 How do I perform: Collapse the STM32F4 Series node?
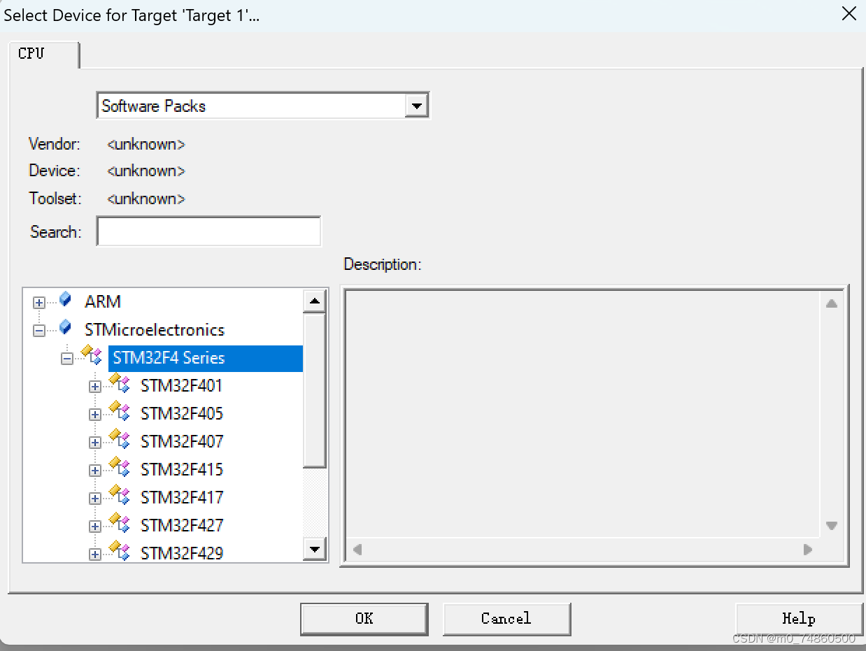click(67, 359)
